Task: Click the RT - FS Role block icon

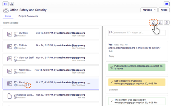Action: 10,47
